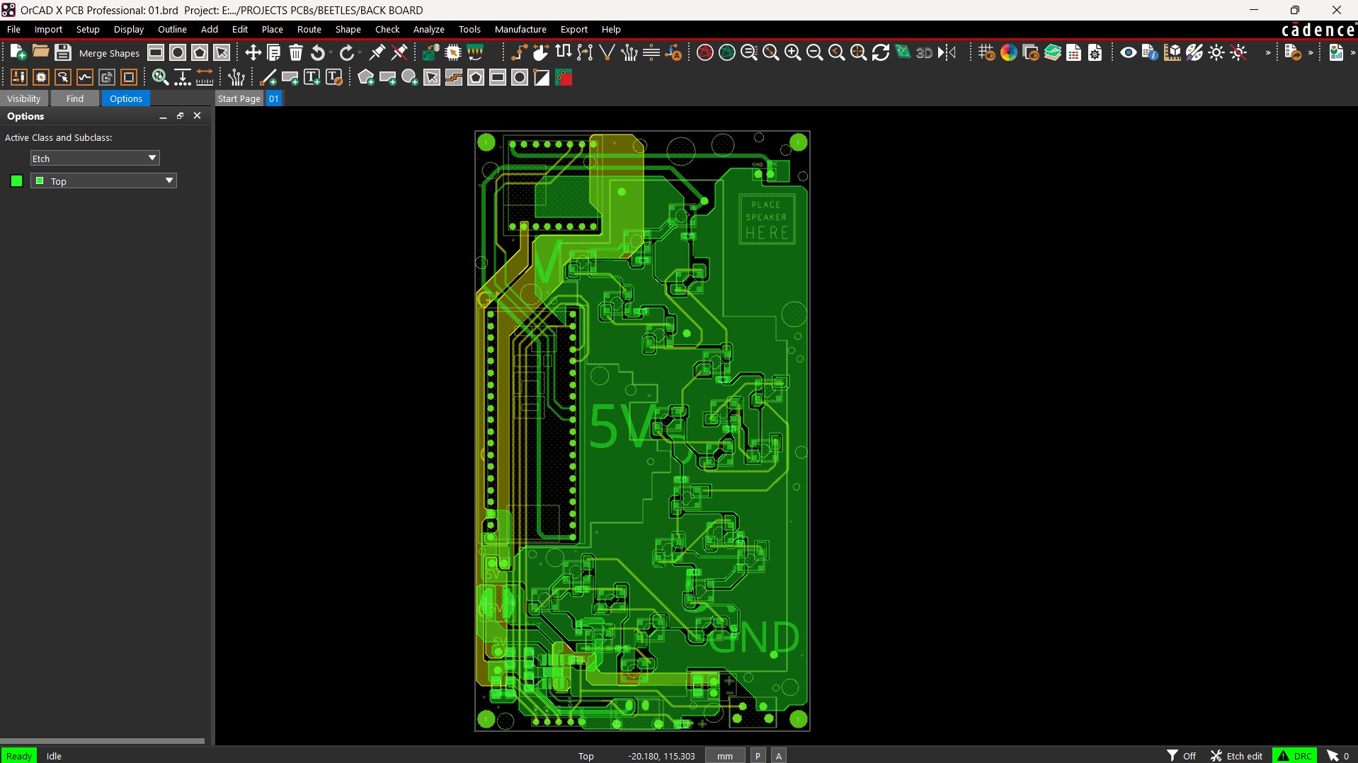
Task: Toggle the P button in status bar
Action: pos(758,756)
